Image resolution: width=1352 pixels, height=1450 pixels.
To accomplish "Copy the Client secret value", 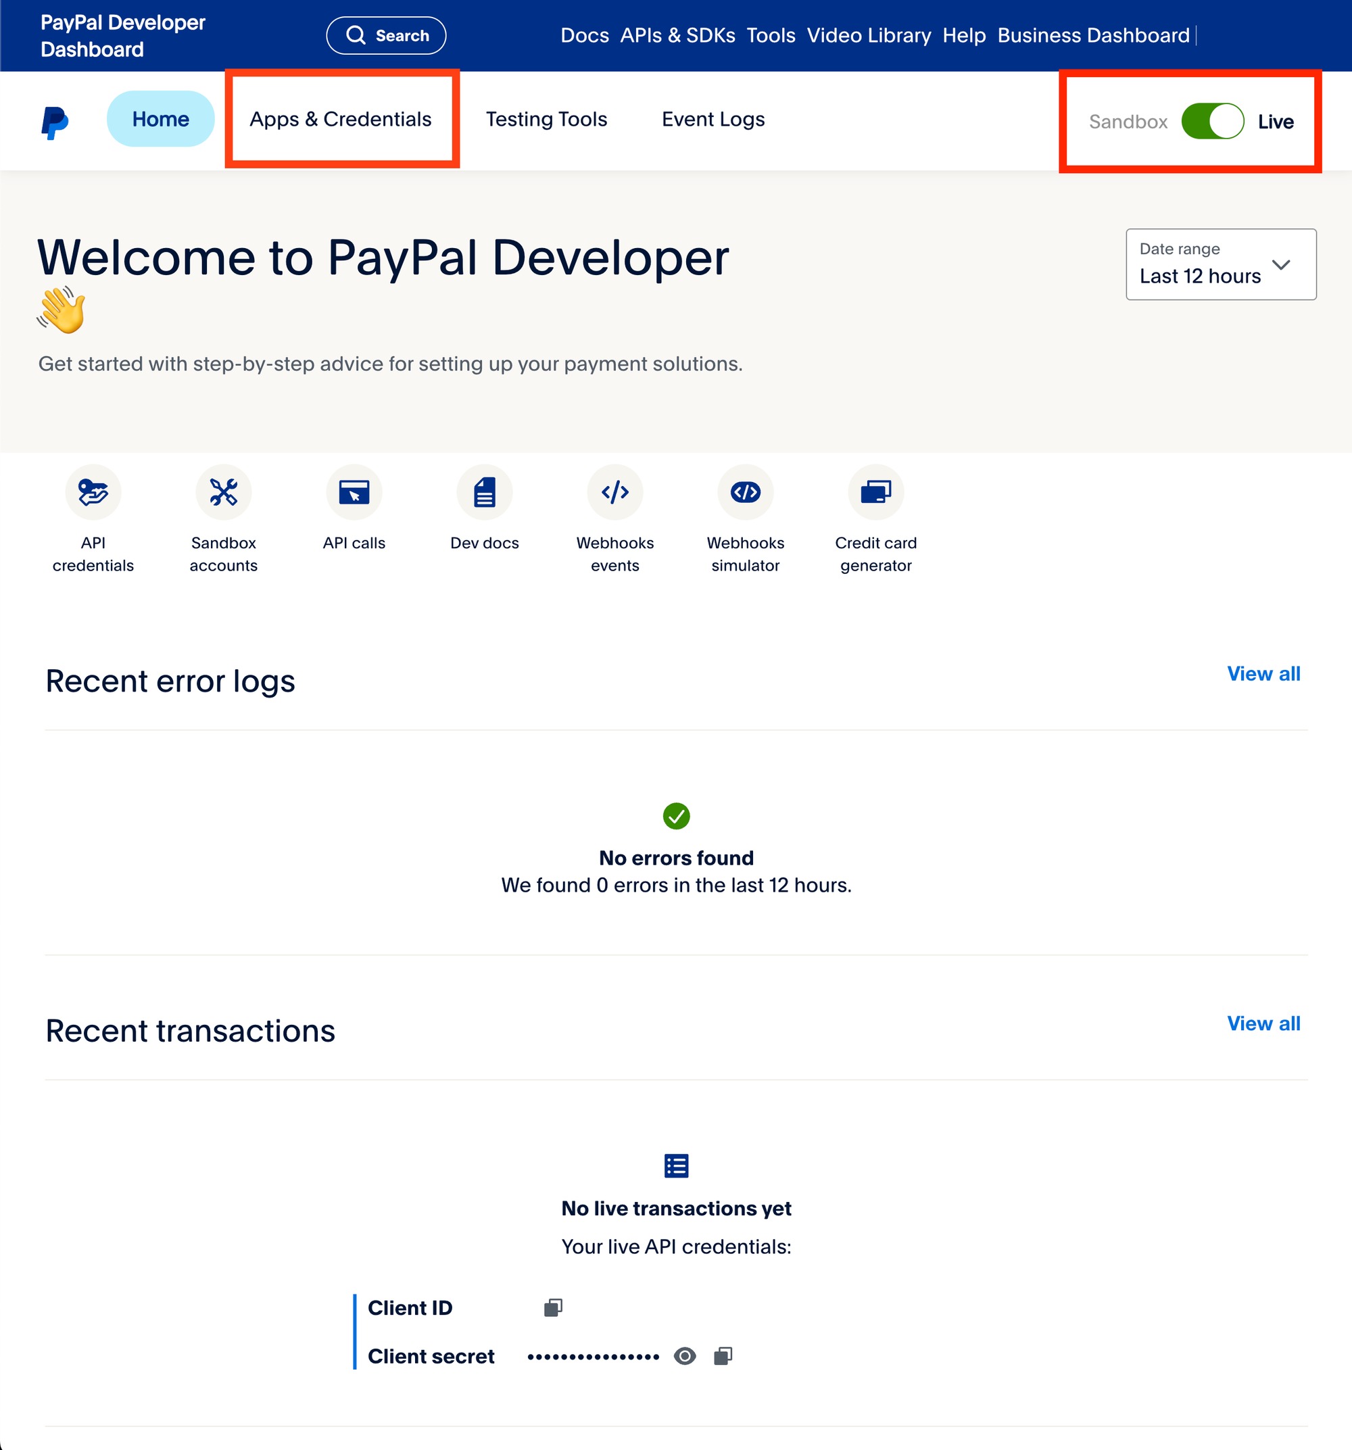I will point(723,1356).
